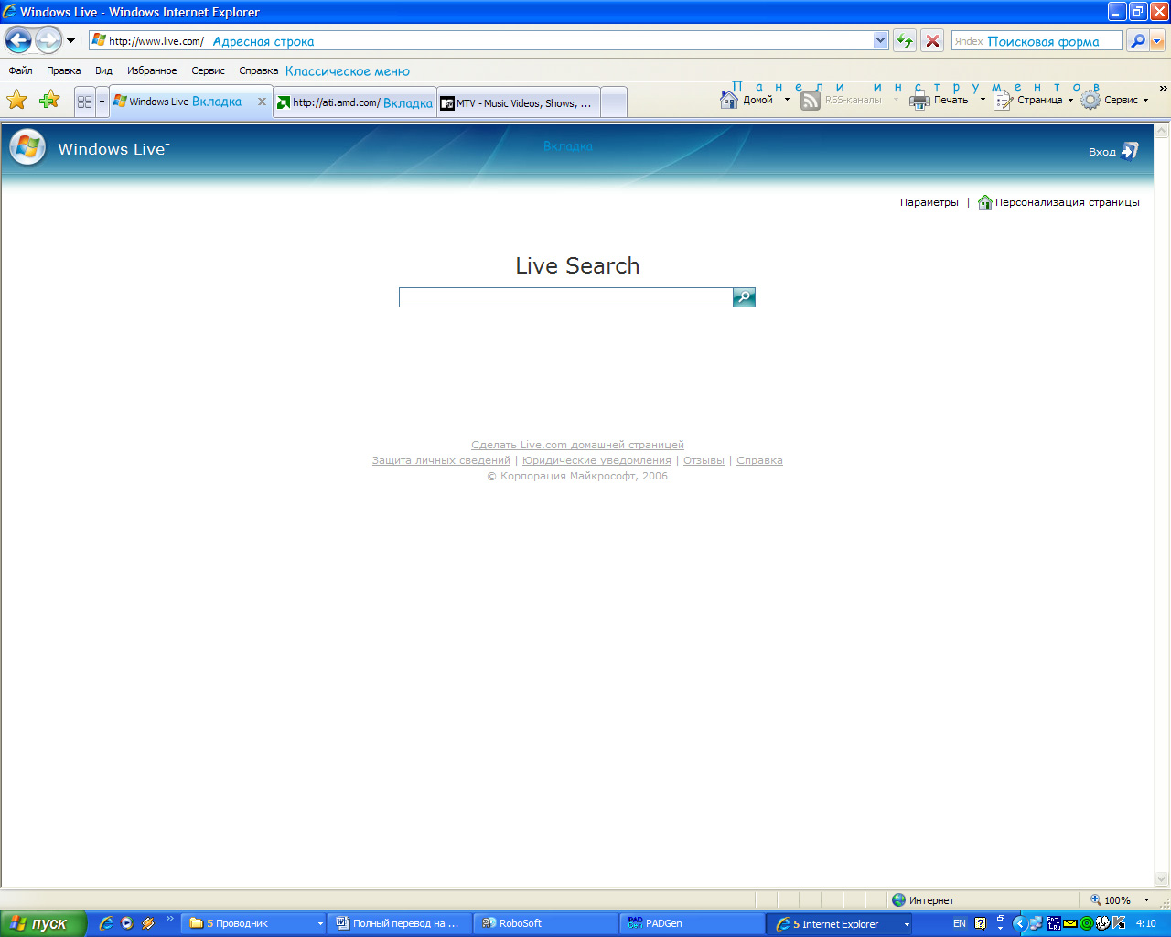Stop loading with the red X icon
This screenshot has height=937, width=1171.
point(932,41)
